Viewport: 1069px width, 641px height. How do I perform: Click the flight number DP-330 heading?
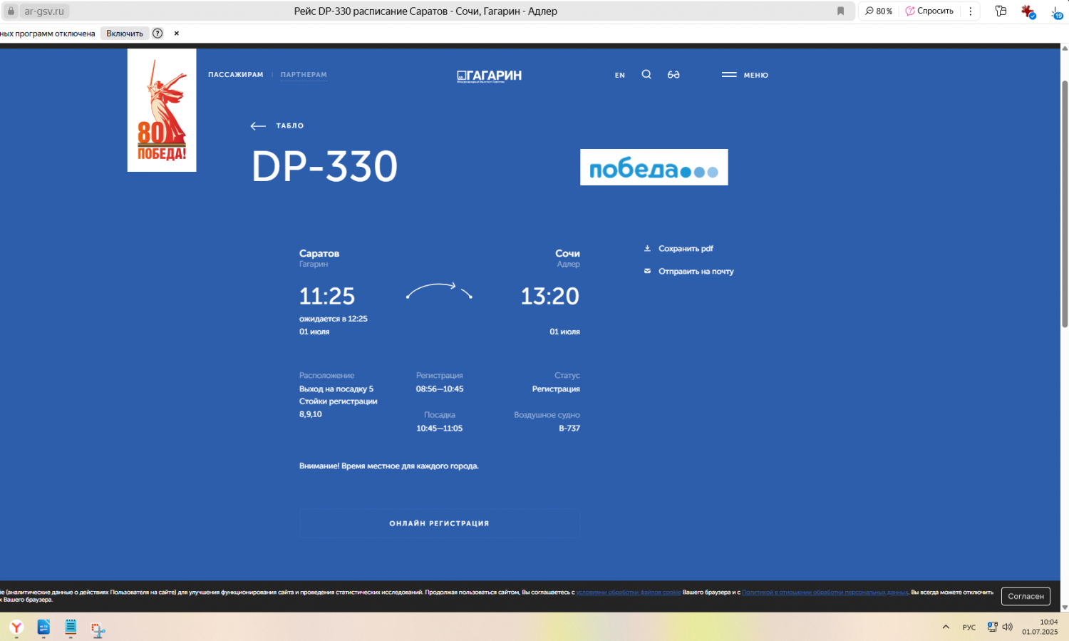point(325,167)
